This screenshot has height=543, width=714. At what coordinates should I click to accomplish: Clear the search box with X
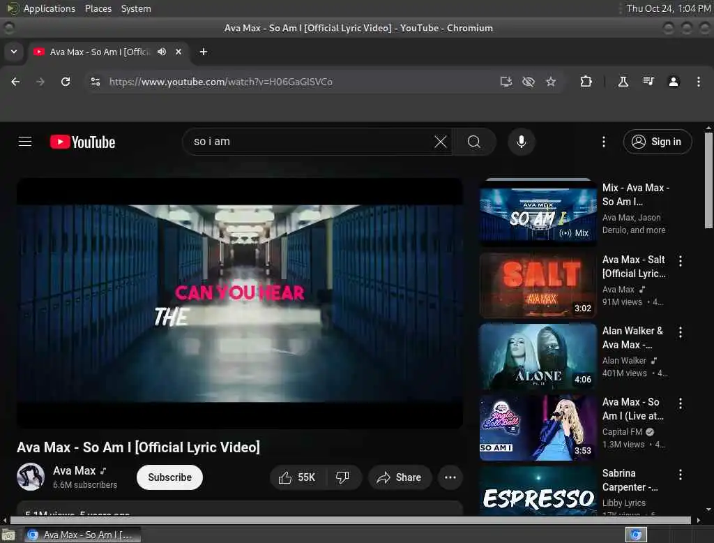point(441,142)
